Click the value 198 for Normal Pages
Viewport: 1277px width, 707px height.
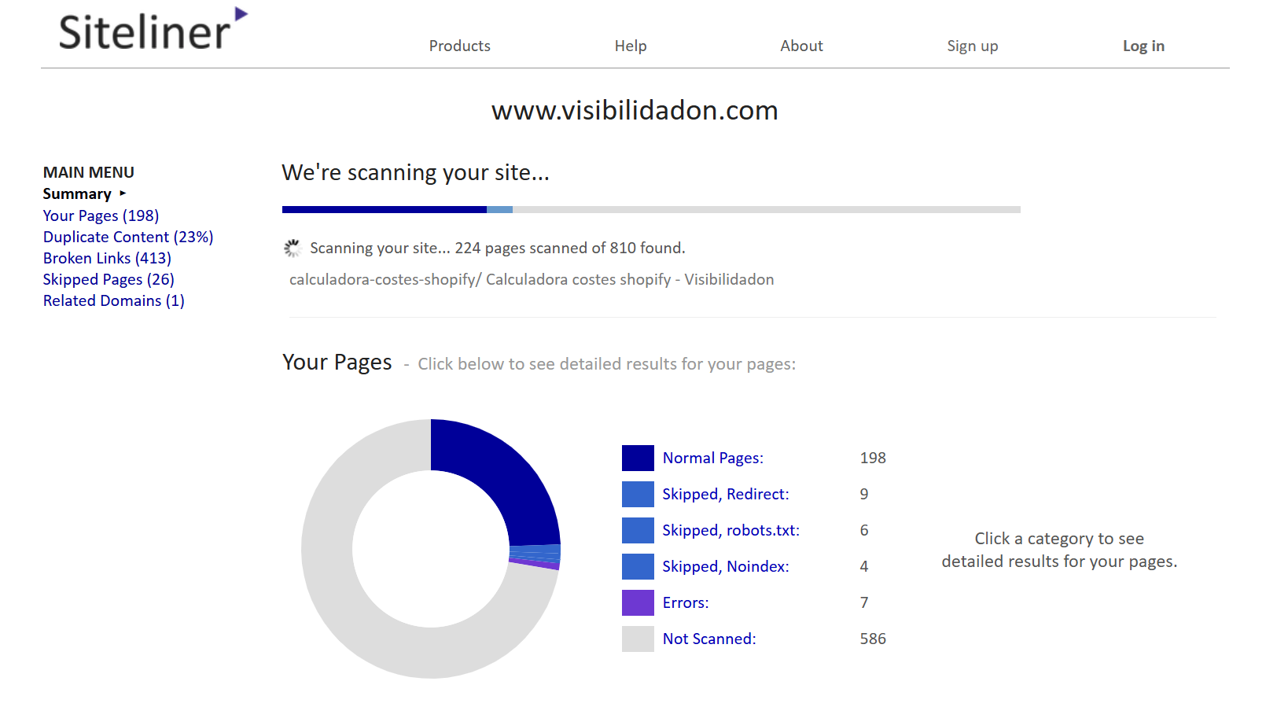coord(873,458)
